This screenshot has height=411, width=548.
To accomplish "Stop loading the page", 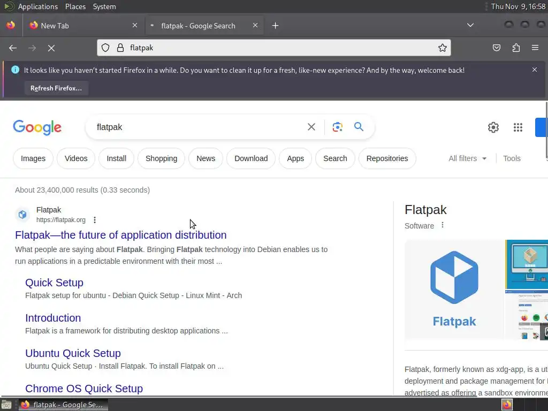I will coord(51,48).
